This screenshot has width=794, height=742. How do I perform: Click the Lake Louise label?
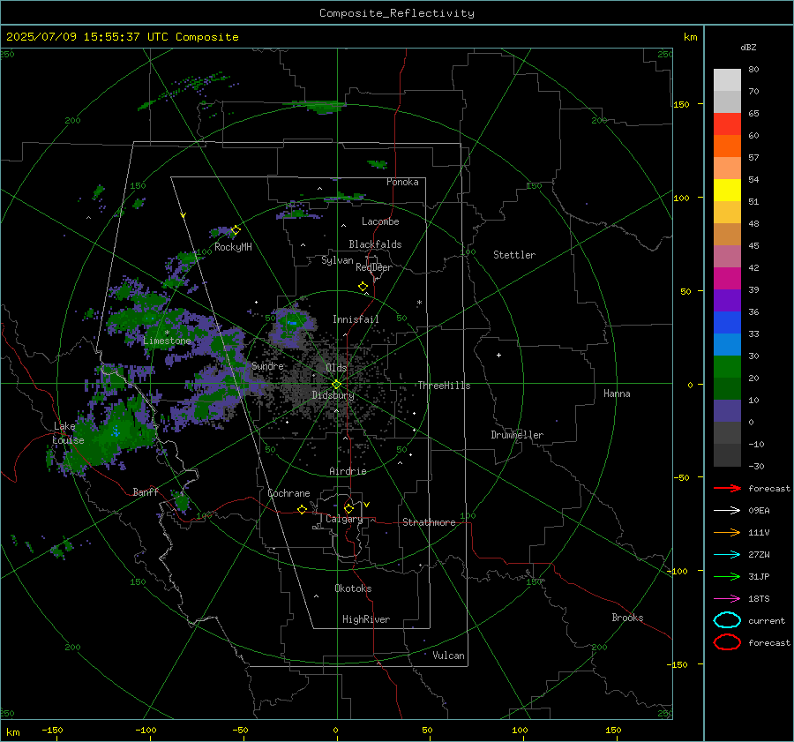pyautogui.click(x=68, y=433)
